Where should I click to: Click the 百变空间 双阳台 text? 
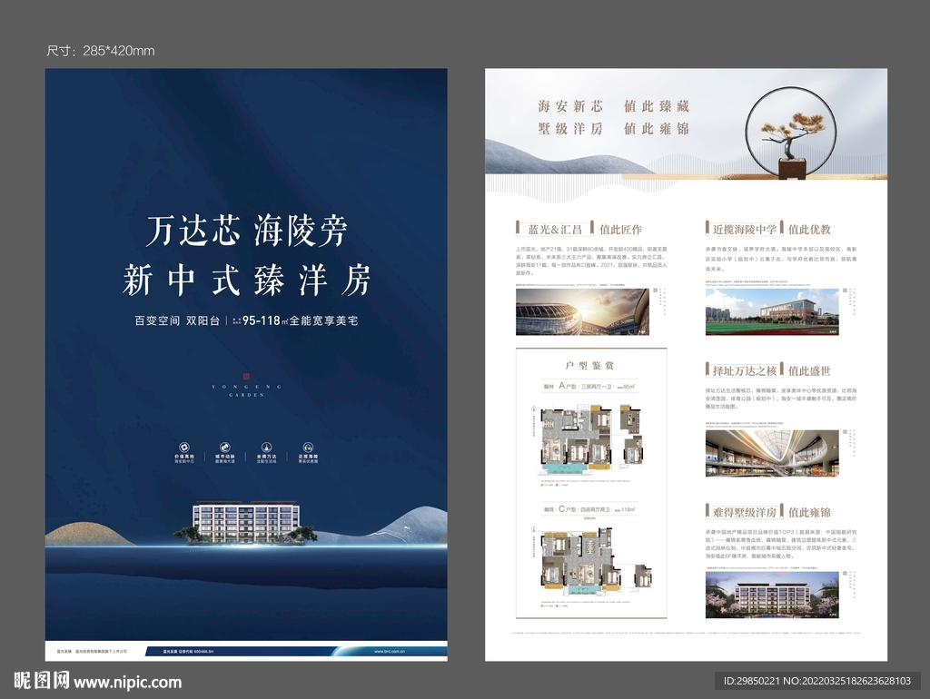pos(177,320)
